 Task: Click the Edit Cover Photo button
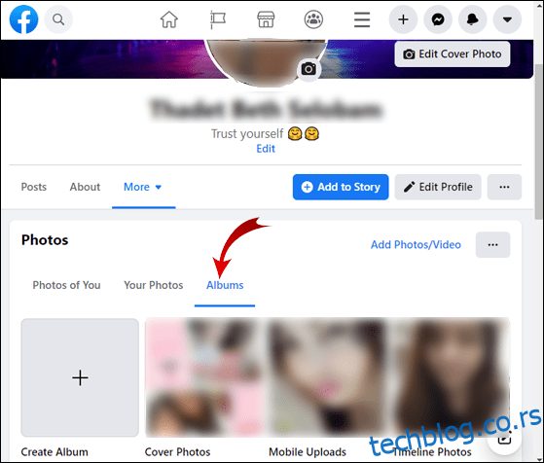click(453, 54)
